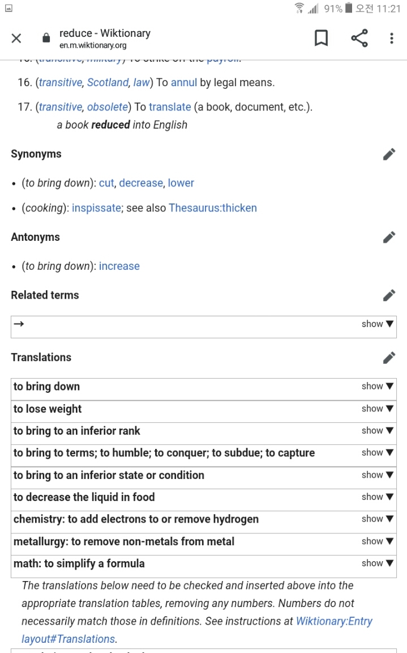
Task: Open the three-dot overflow menu
Action: click(391, 39)
